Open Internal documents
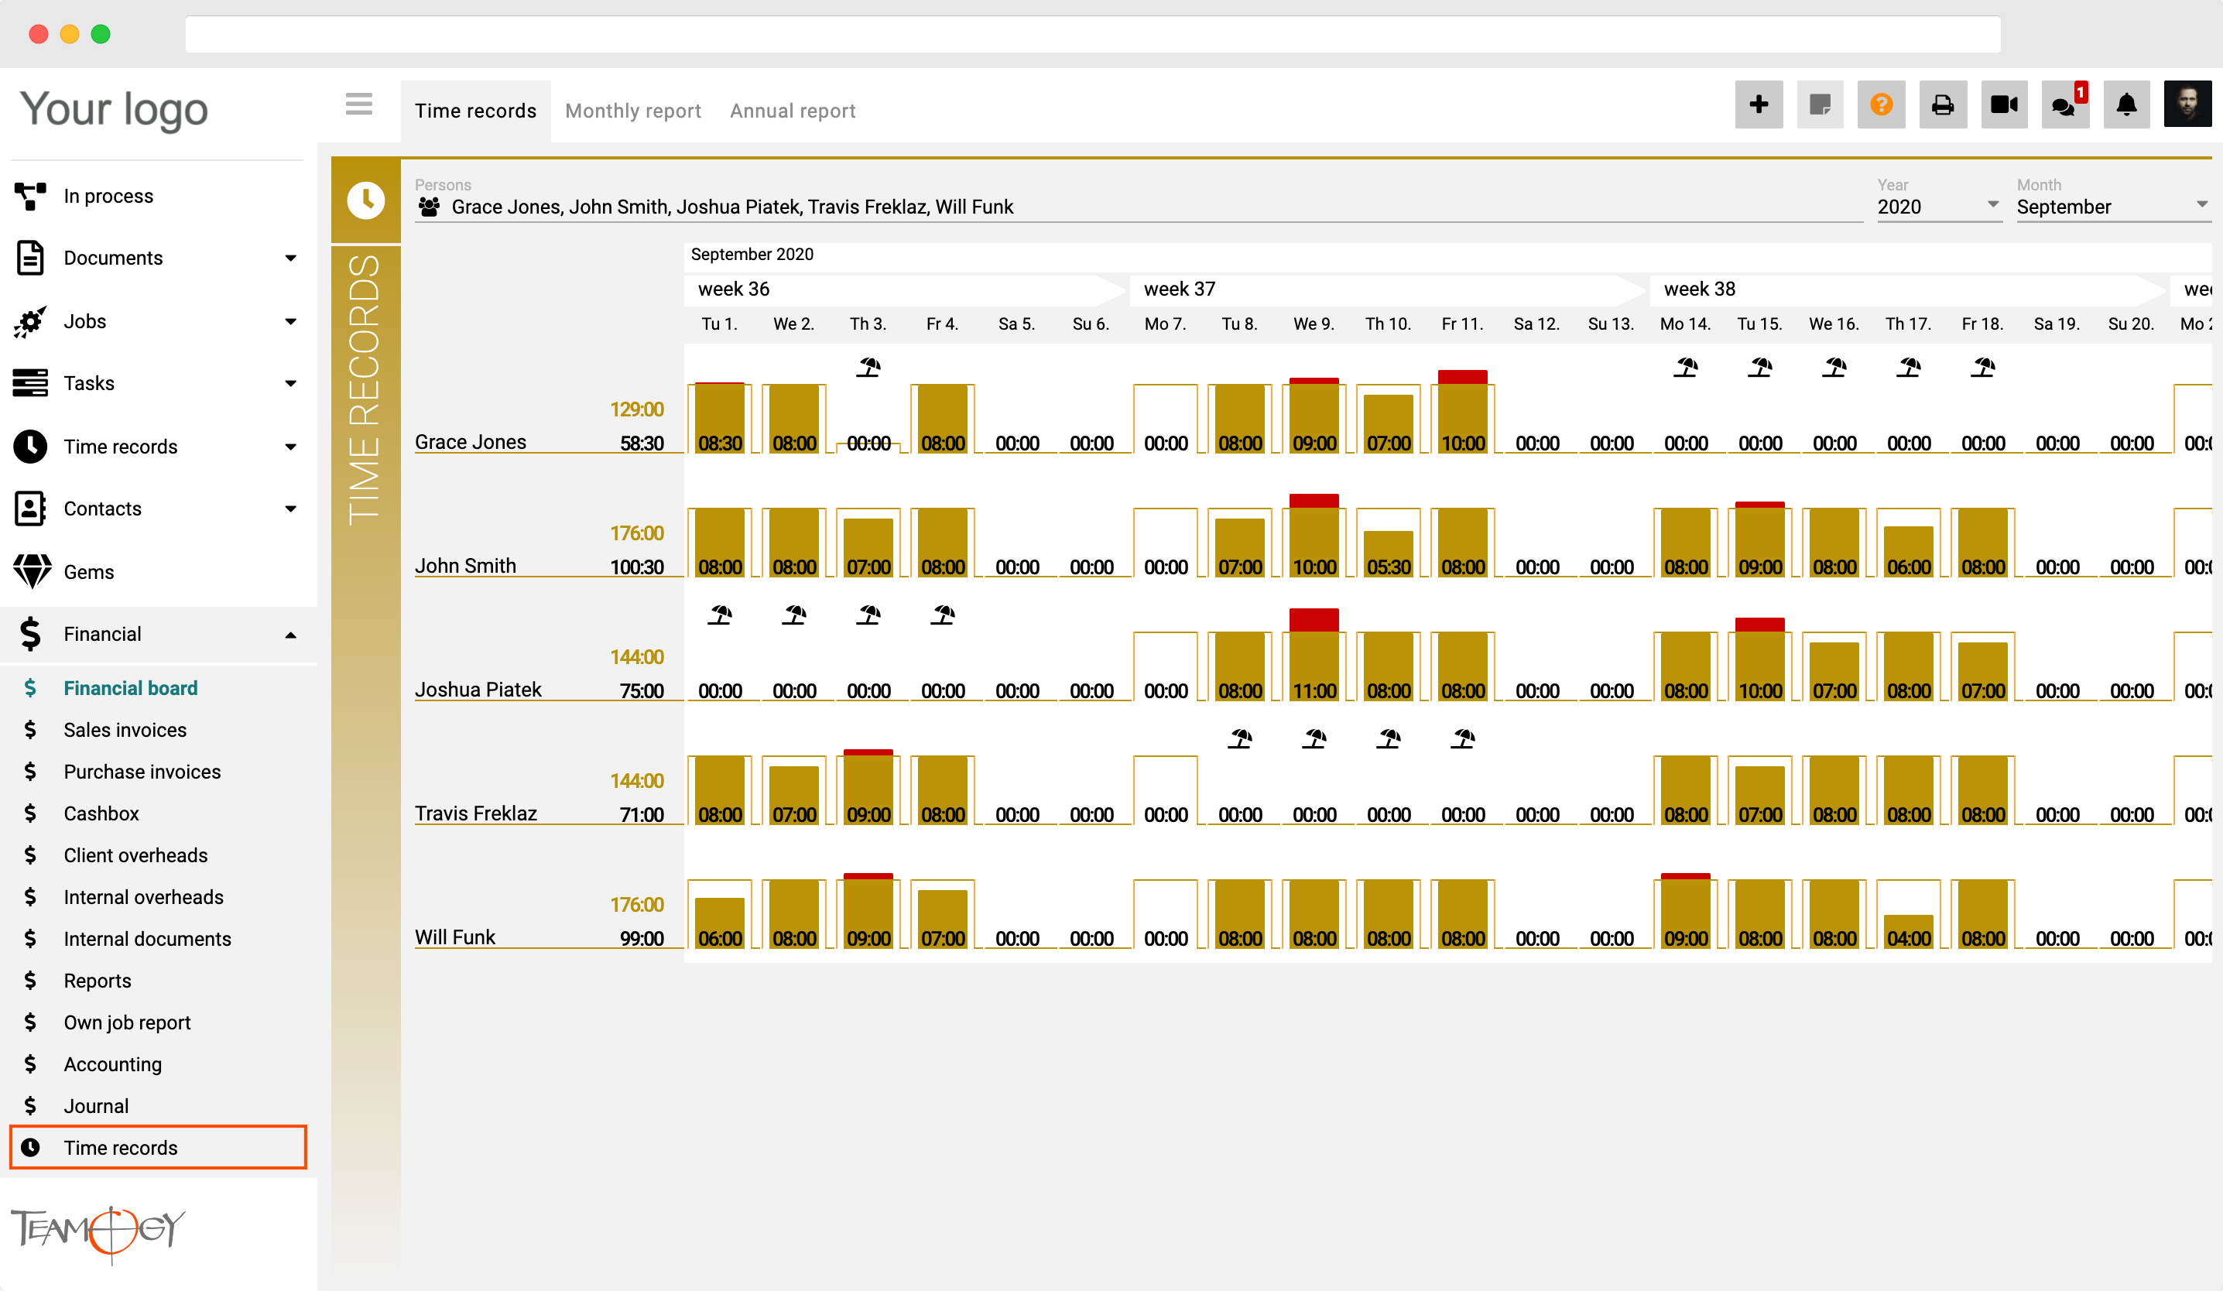Image resolution: width=2223 pixels, height=1291 pixels. (x=147, y=939)
